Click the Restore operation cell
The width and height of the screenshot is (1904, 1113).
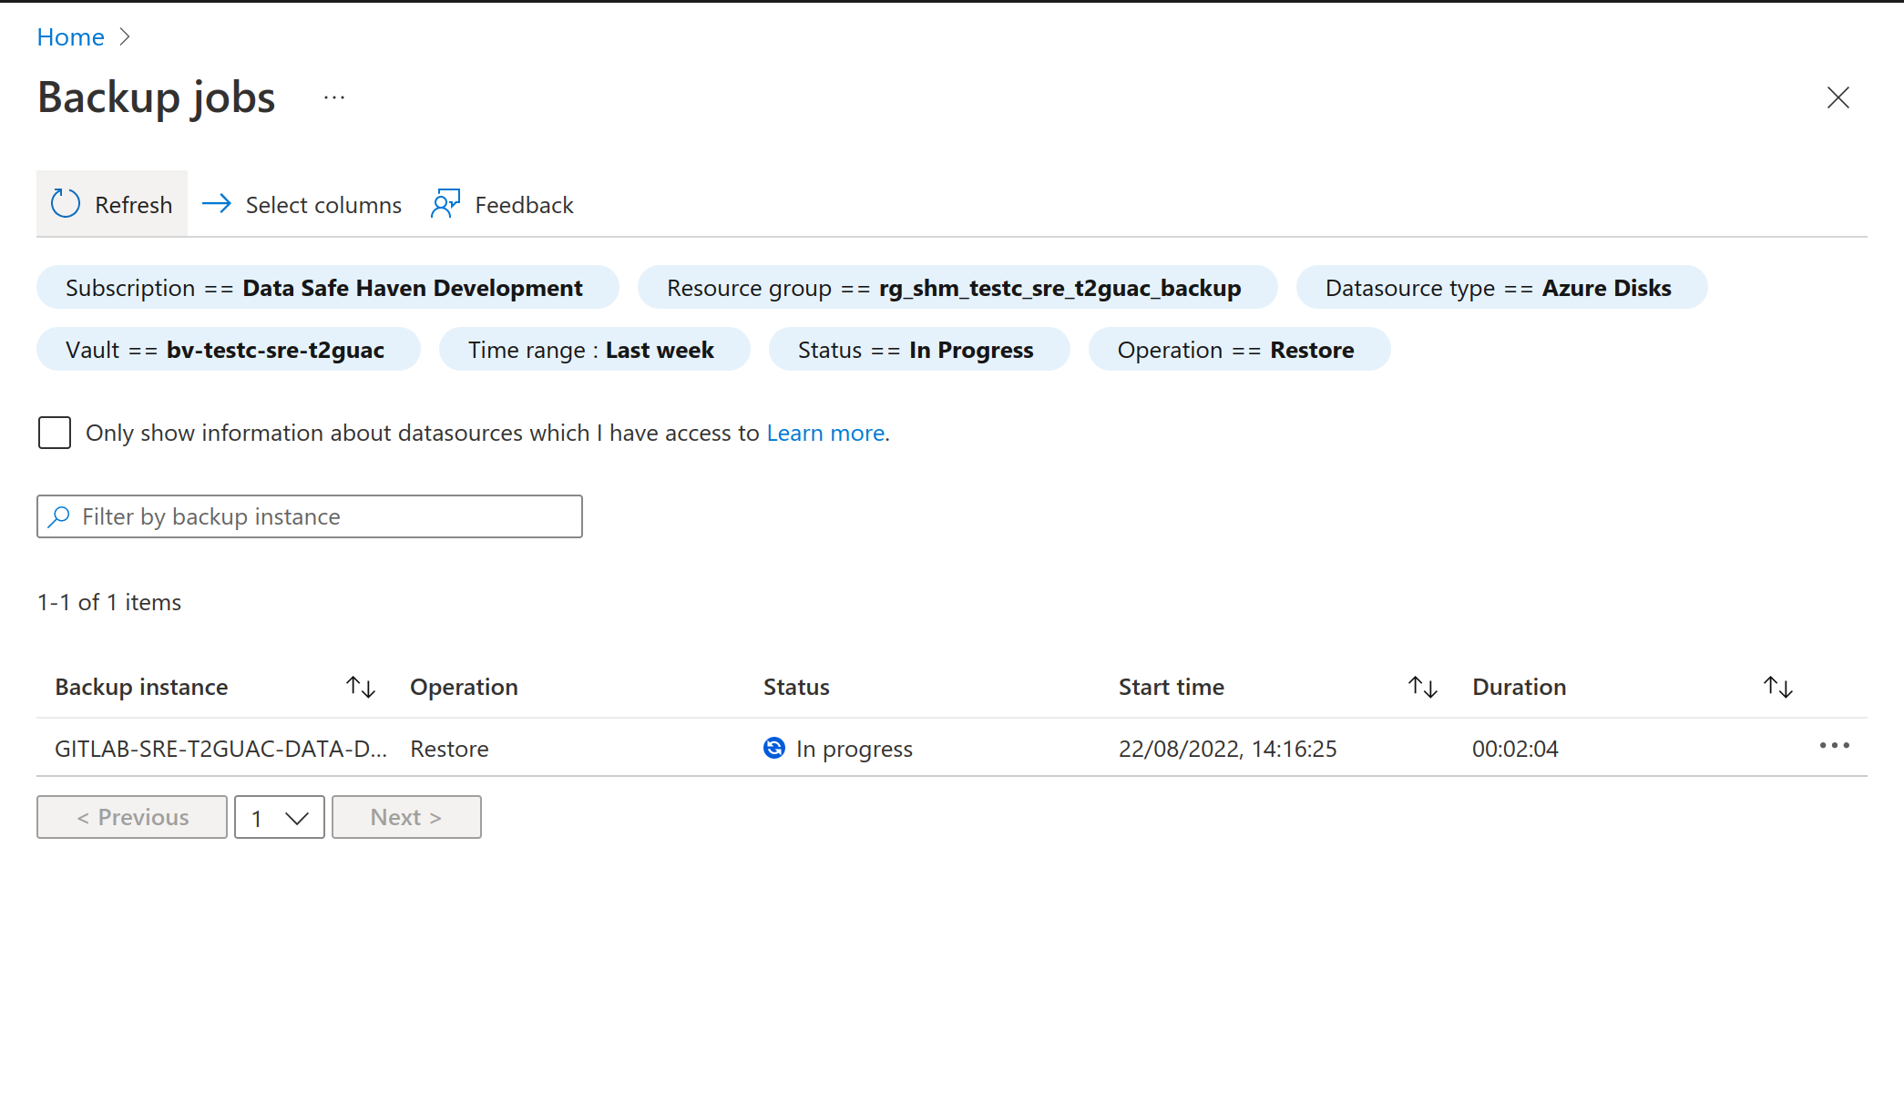pos(449,749)
